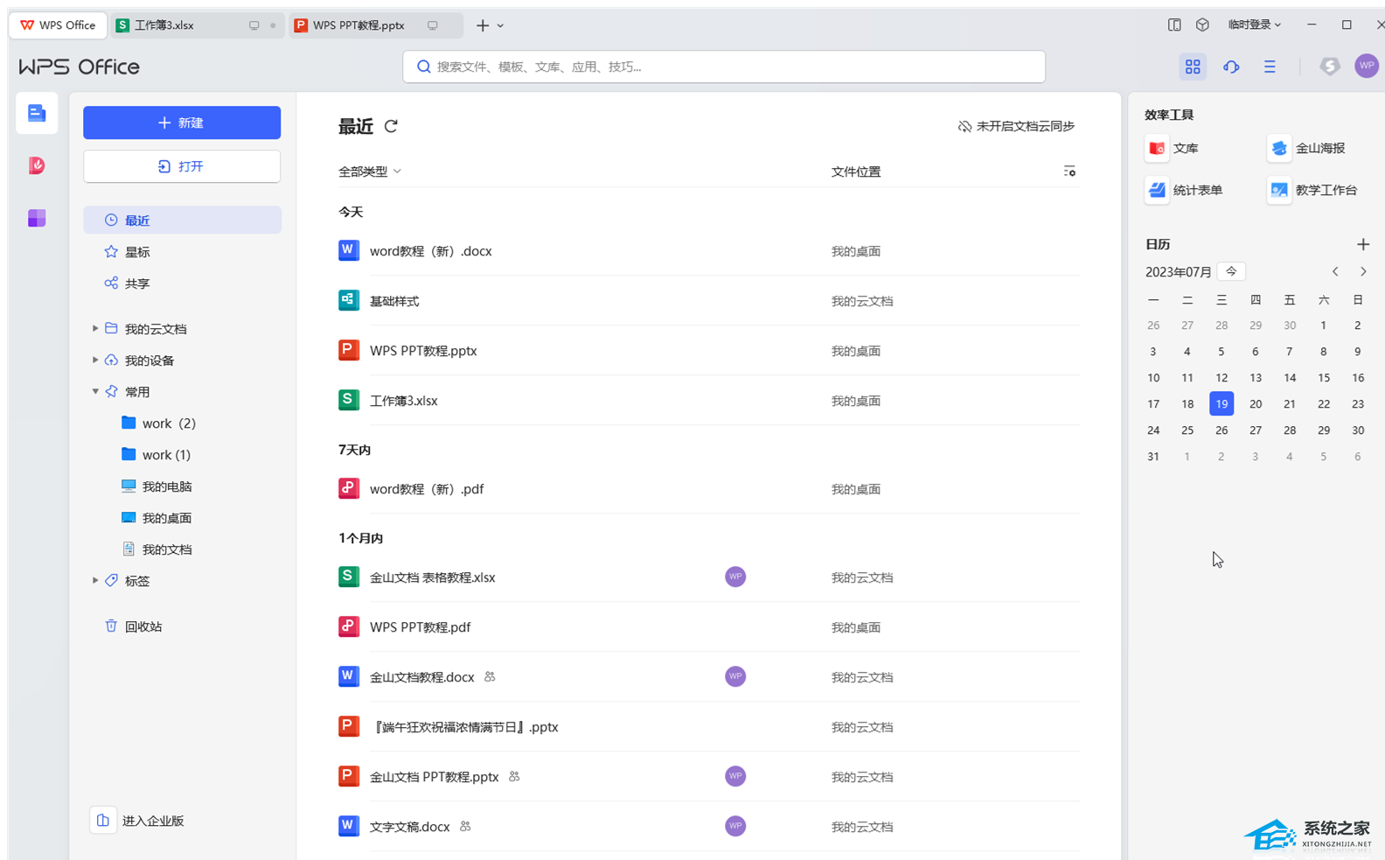Viewport: 1385px width, 860px height.
Task: Open 金山海报 tool
Action: [x=1307, y=148]
